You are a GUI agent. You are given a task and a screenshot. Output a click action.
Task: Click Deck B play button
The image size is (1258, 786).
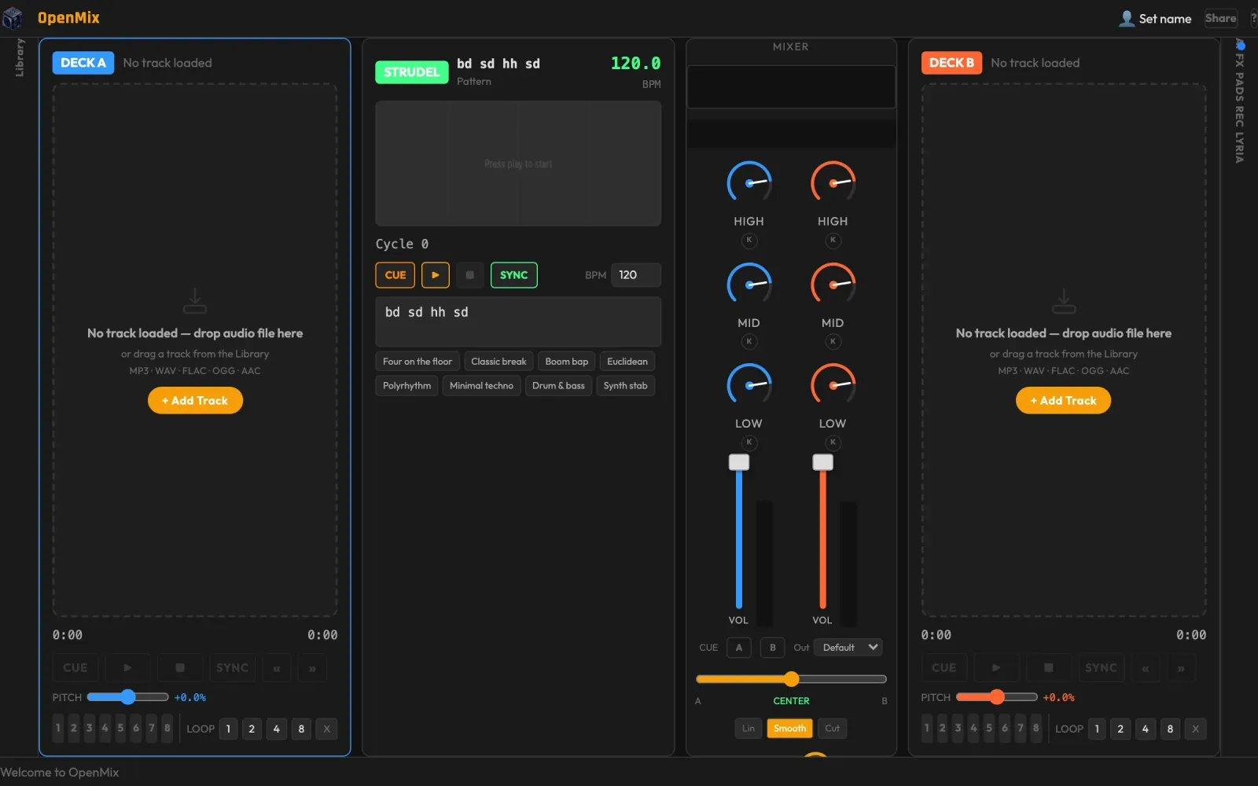[x=996, y=668]
